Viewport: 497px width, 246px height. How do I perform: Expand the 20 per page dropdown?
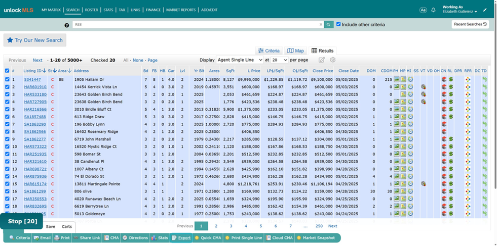(279, 60)
